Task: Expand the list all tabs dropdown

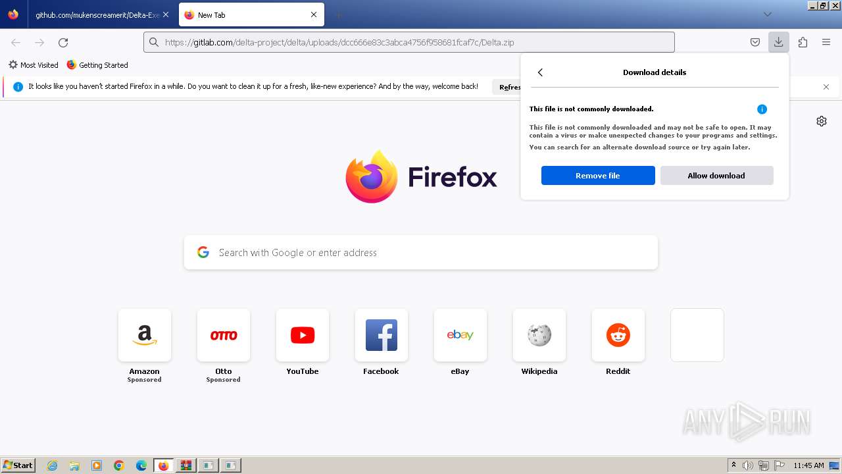Action: [x=767, y=14]
